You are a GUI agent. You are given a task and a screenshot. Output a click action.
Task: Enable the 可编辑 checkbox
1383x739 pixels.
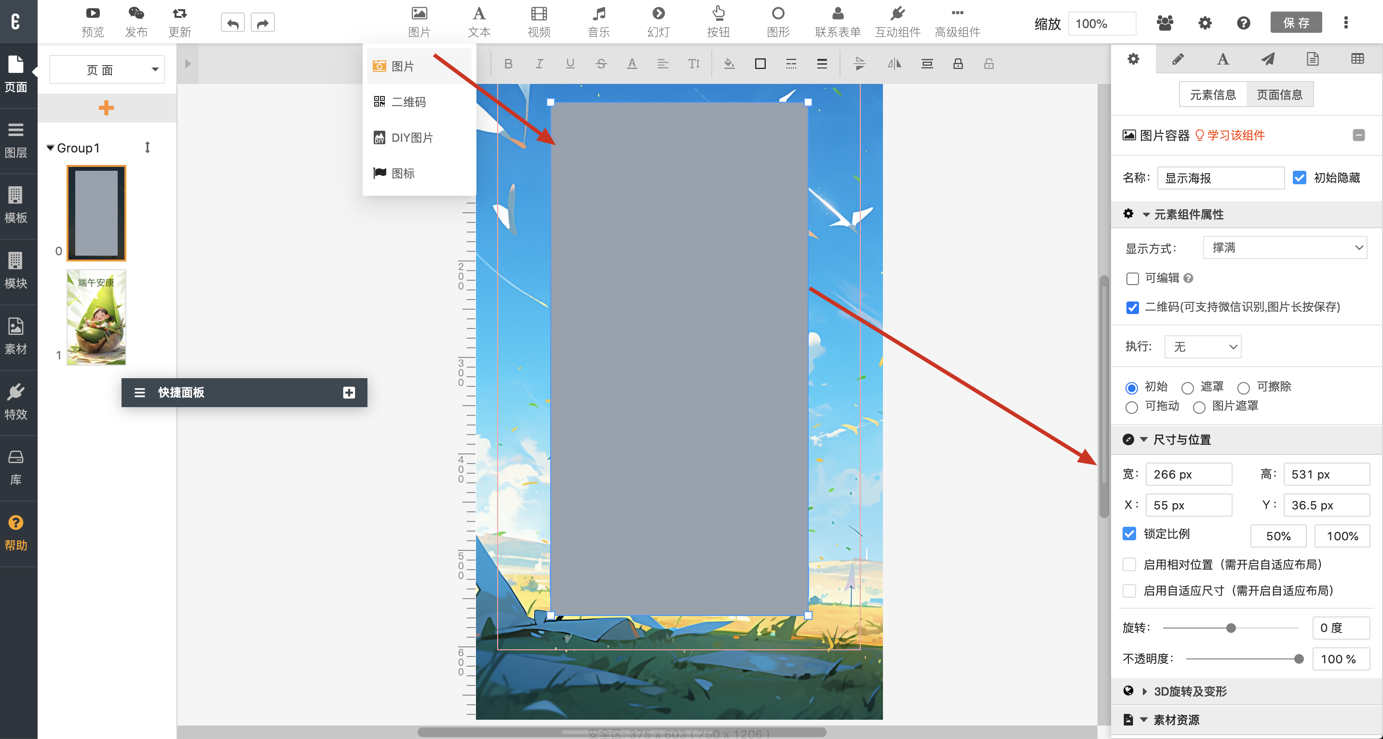[1132, 278]
